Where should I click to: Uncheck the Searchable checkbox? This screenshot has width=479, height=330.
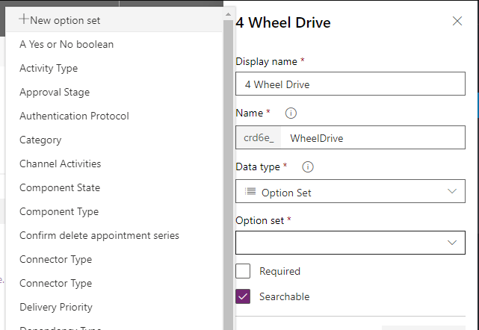coord(243,296)
